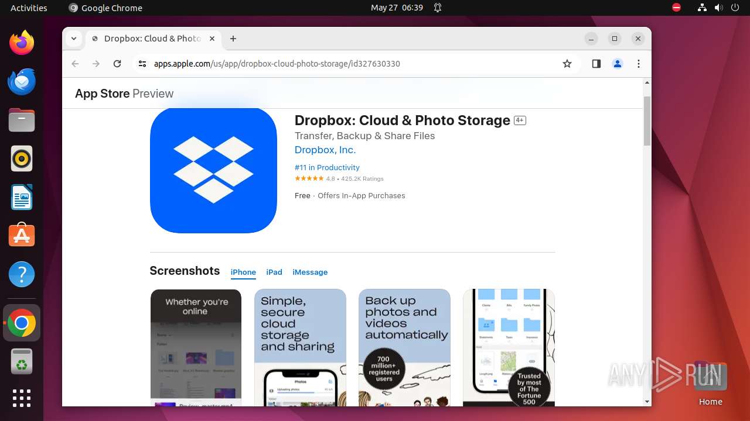Viewport: 750px width, 421px height.
Task: Click the 'Dropbox: Cloud & Photo Storage' title
Action: tap(403, 120)
